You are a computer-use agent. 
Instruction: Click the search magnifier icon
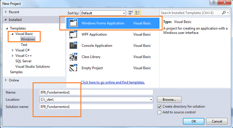pyautogui.click(x=224, y=13)
